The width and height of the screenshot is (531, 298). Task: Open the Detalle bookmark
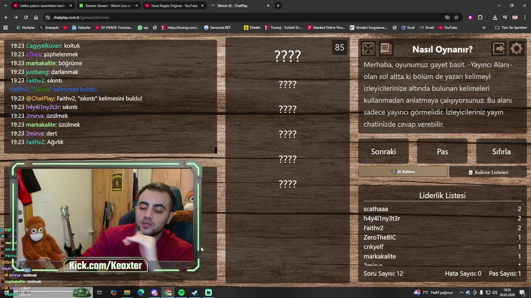[252, 28]
